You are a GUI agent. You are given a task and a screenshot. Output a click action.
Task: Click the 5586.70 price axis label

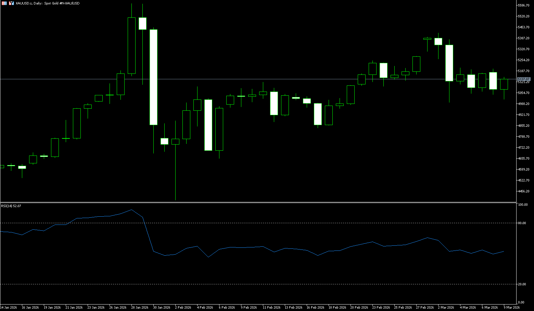tap(524, 5)
